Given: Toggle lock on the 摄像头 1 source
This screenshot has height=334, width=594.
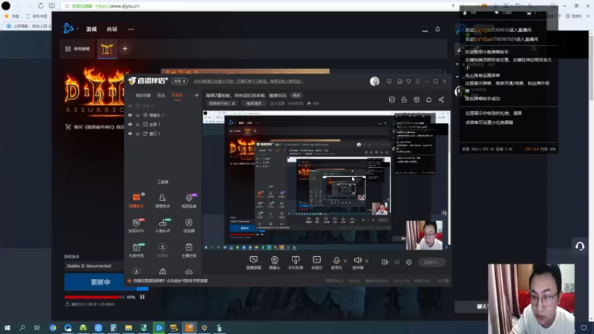Looking at the screenshot, I should click(x=137, y=115).
